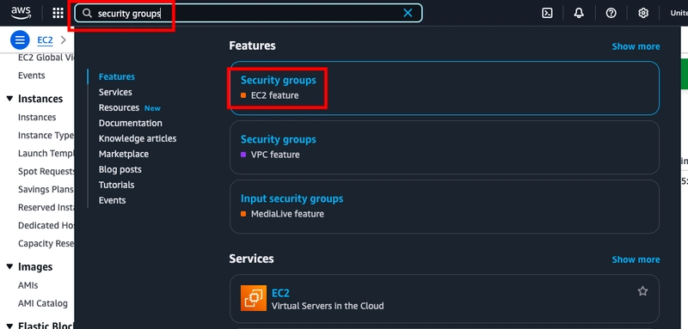688x329 pixels.
Task: Collapse the Images sidebar section
Action: coord(9,267)
